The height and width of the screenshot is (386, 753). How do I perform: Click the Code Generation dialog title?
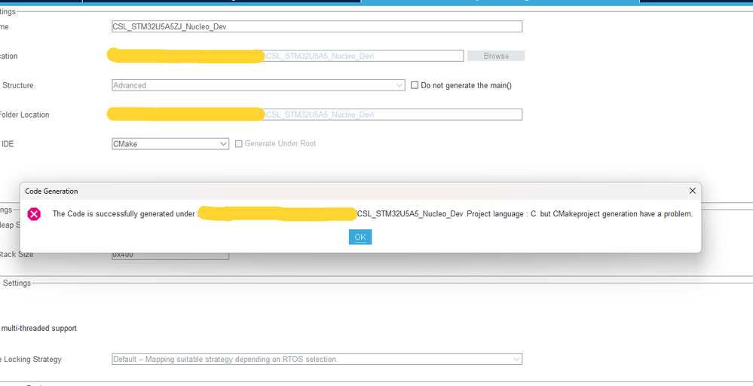[x=51, y=191]
